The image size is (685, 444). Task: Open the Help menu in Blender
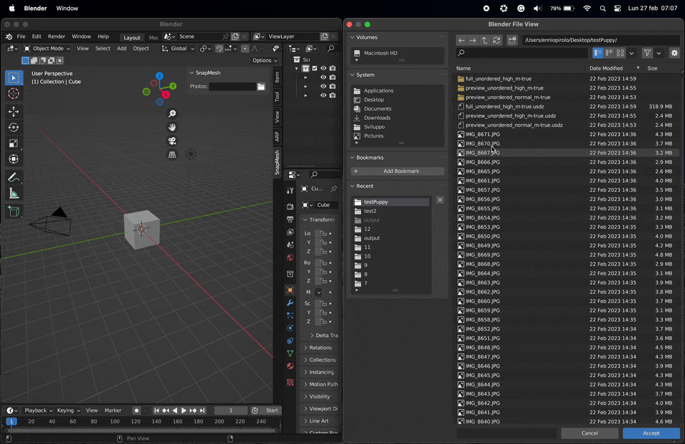point(103,36)
